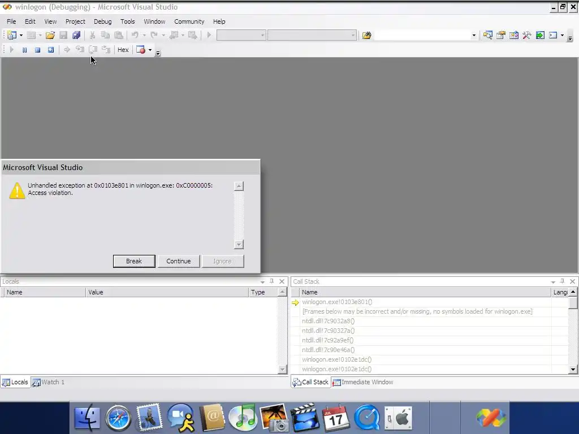Click the Undo arrow icon
This screenshot has width=579, height=434.
135,35
